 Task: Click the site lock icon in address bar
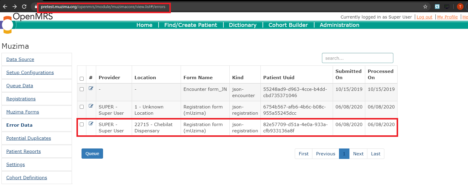[x=36, y=7]
